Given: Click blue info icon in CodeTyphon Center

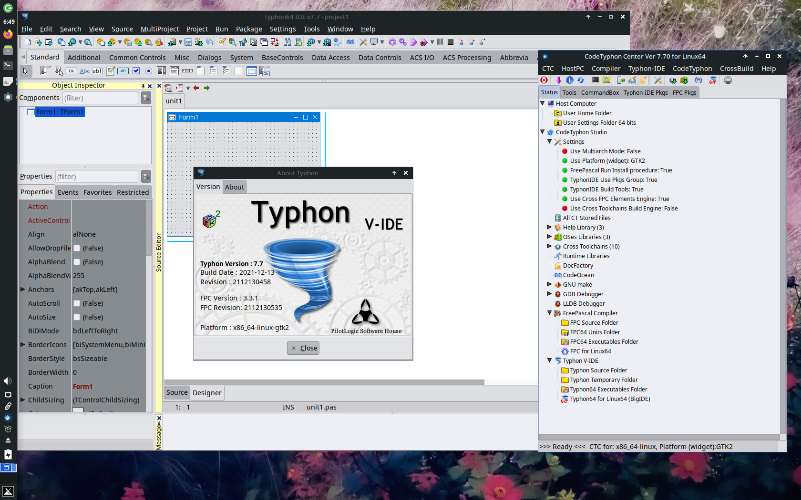Looking at the screenshot, I should pos(570,80).
